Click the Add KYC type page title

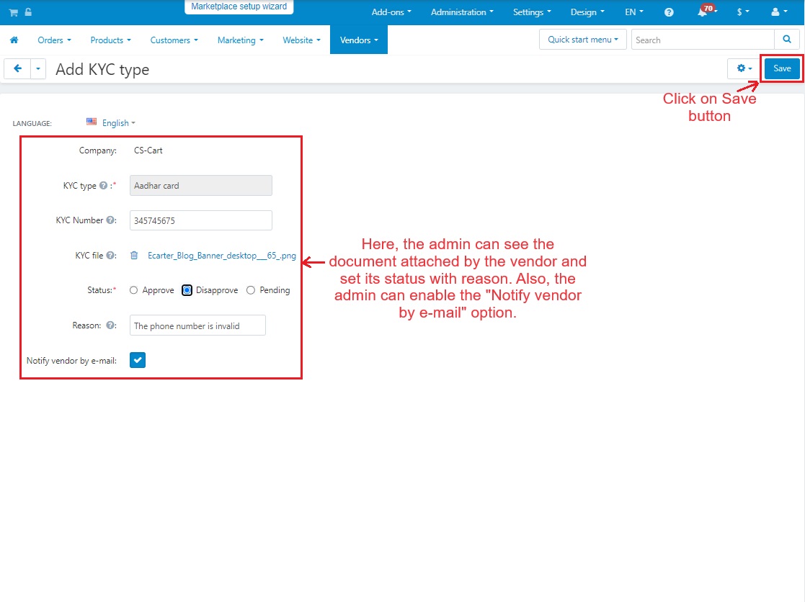click(x=102, y=69)
